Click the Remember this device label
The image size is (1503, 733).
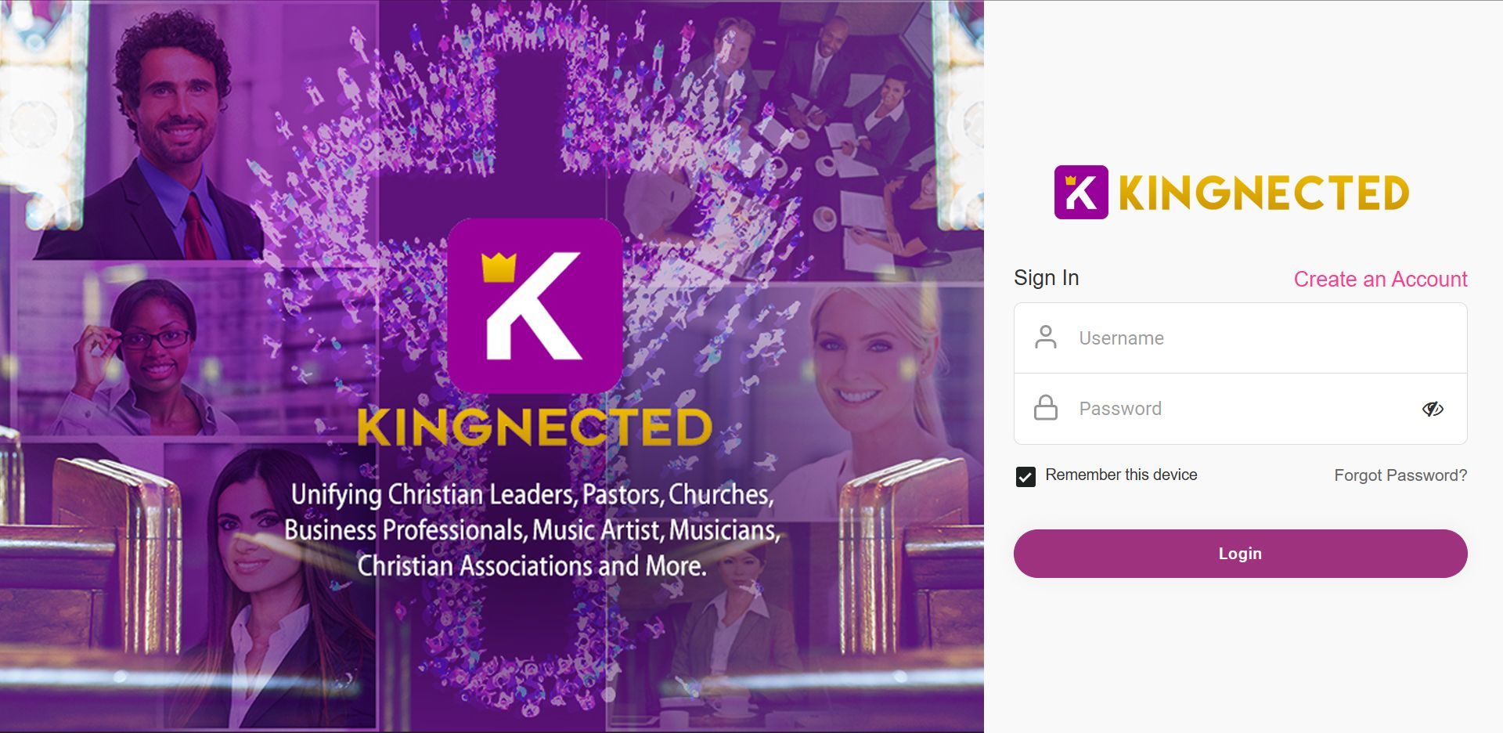point(1121,475)
